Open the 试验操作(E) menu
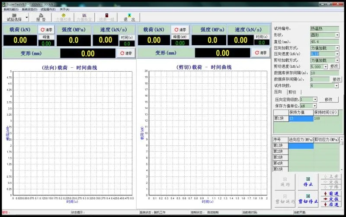This screenshot has width=346, height=217. tap(48, 9)
